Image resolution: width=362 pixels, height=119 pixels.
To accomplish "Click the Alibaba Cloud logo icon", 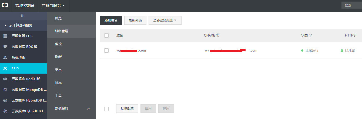I will pyautogui.click(x=5, y=5).
